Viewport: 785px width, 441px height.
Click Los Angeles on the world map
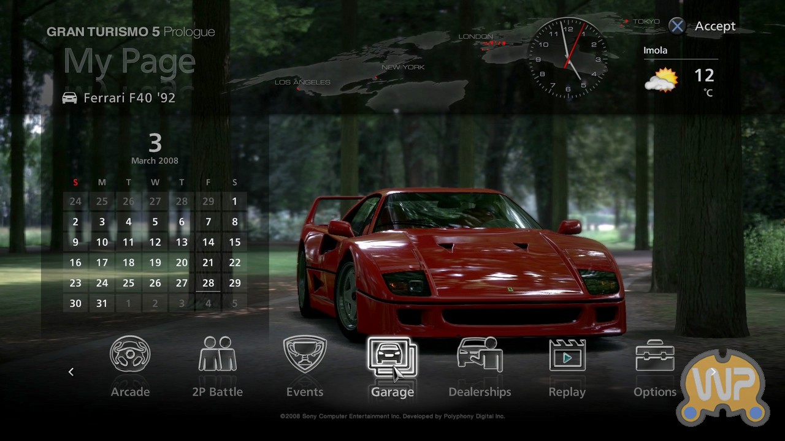(x=302, y=82)
